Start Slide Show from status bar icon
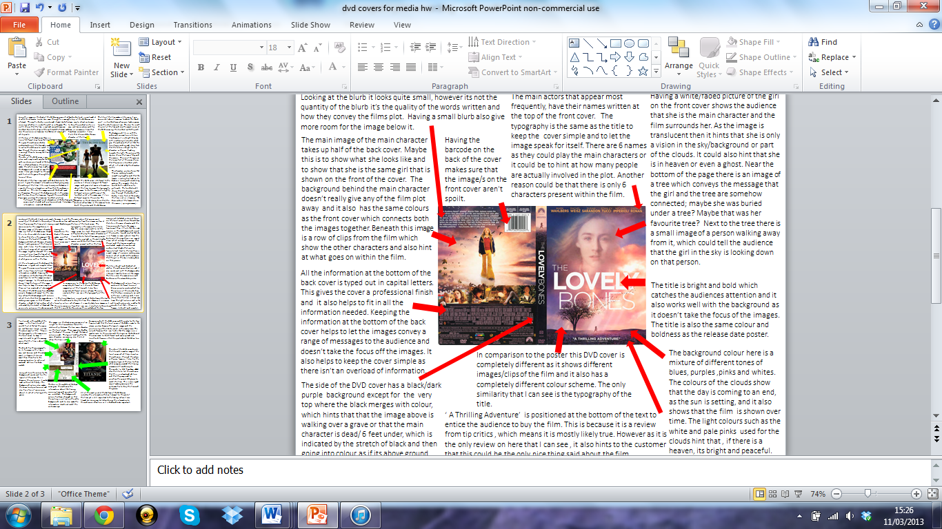 pyautogui.click(x=798, y=494)
